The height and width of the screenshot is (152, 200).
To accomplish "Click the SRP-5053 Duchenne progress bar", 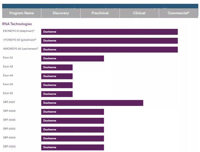I will pyautogui.click(x=73, y=112).
